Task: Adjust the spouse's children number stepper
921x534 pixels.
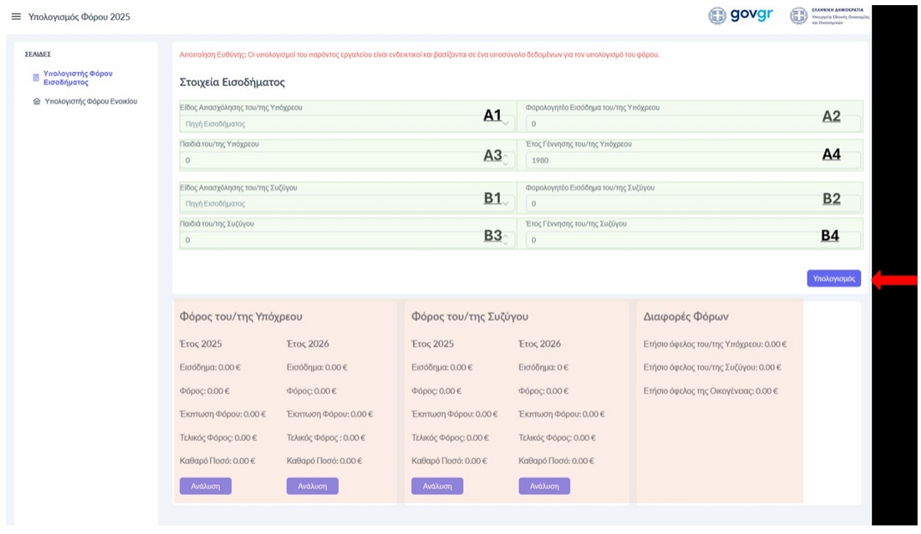Action: [506, 240]
